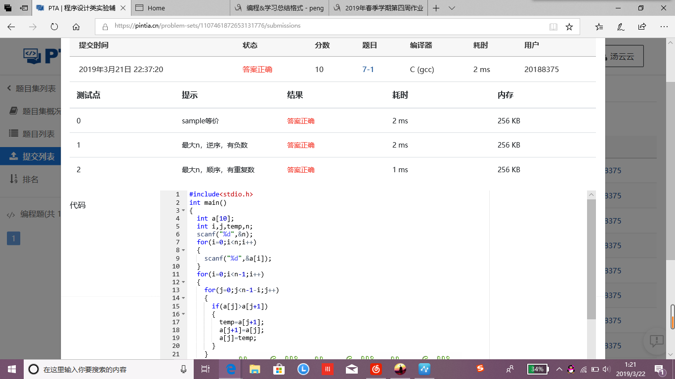
Task: Switch to the 2019年春季学期第四周作业 tab
Action: point(379,8)
